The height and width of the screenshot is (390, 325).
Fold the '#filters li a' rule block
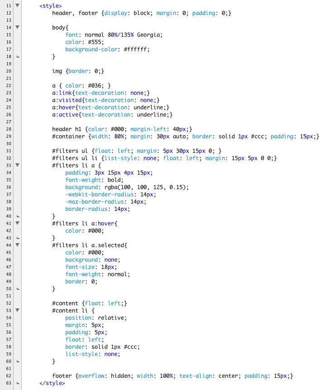click(x=18, y=165)
